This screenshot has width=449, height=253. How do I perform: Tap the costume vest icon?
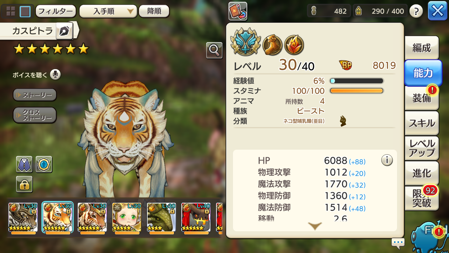(24, 164)
